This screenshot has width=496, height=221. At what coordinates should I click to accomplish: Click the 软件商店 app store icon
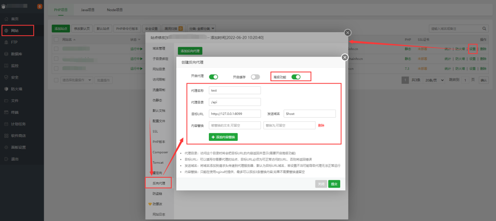pos(6,136)
